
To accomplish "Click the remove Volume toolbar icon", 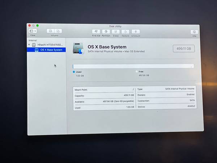I will pos(58,31).
